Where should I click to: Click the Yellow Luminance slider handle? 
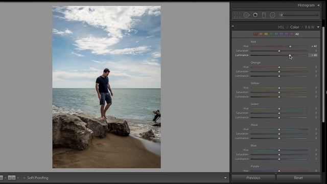pyautogui.click(x=279, y=97)
